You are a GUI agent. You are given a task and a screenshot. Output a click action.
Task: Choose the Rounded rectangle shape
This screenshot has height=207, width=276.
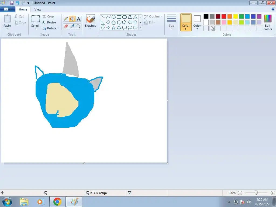pyautogui.click(x=125, y=17)
